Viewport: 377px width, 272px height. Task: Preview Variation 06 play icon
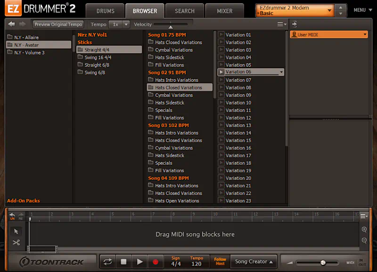(x=221, y=72)
